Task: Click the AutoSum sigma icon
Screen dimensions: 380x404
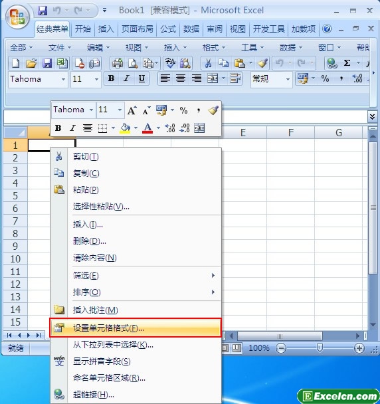Action: click(347, 63)
